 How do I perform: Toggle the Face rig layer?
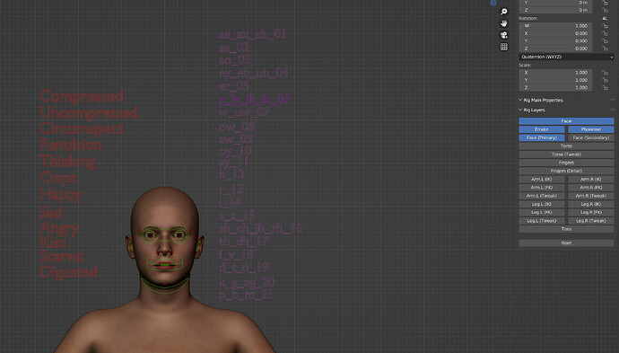(566, 121)
